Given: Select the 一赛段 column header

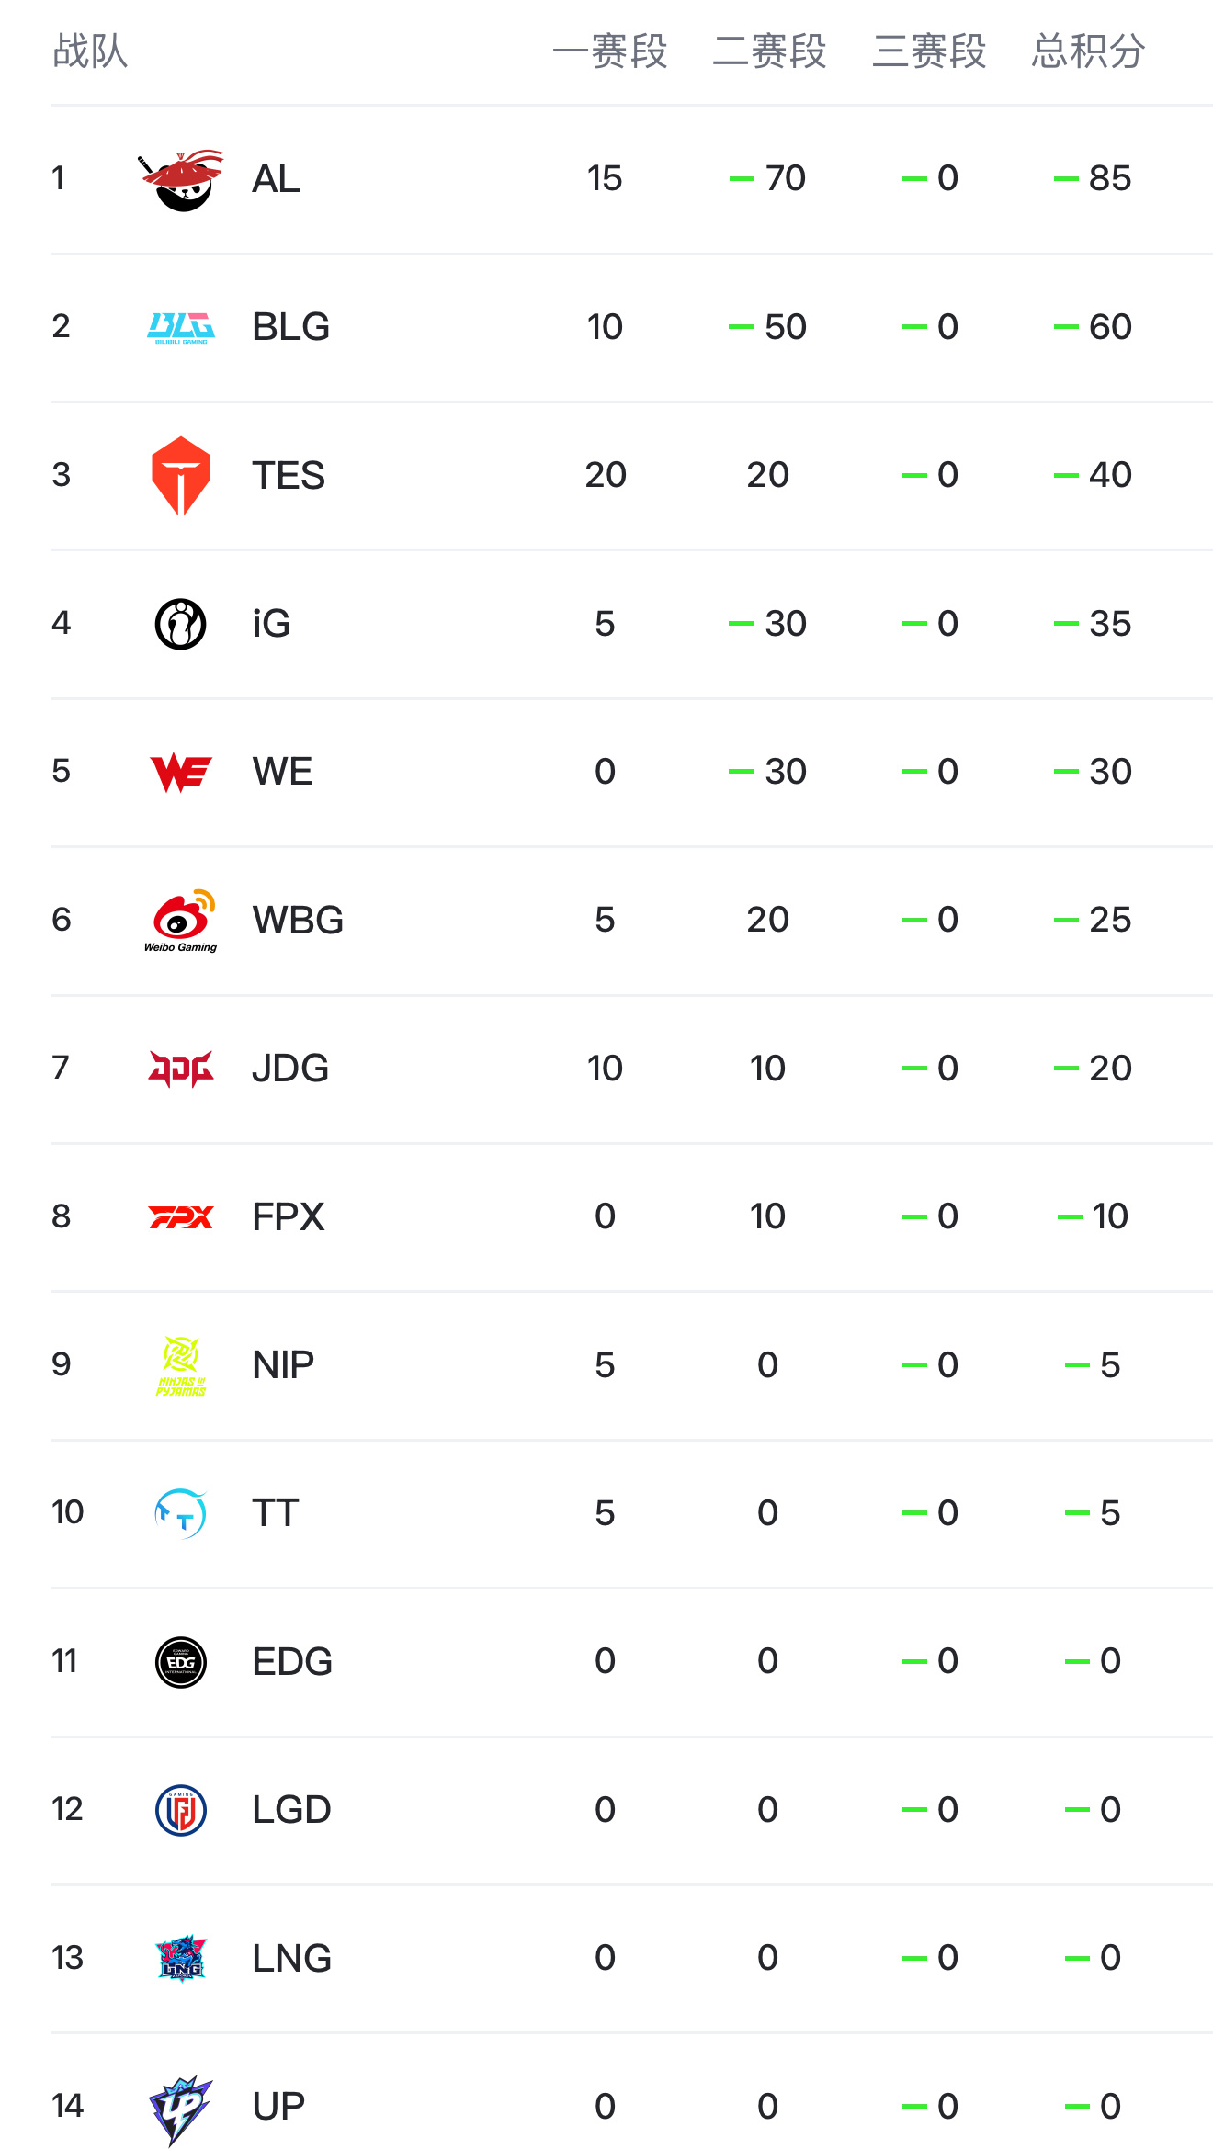Looking at the screenshot, I should pyautogui.click(x=610, y=51).
